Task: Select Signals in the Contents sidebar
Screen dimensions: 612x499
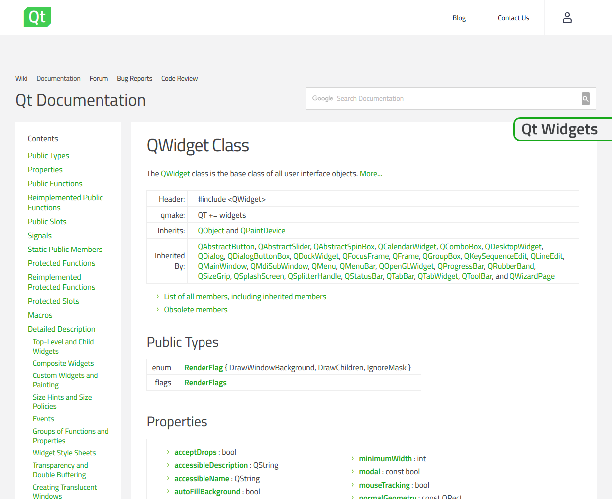Action: coord(39,235)
